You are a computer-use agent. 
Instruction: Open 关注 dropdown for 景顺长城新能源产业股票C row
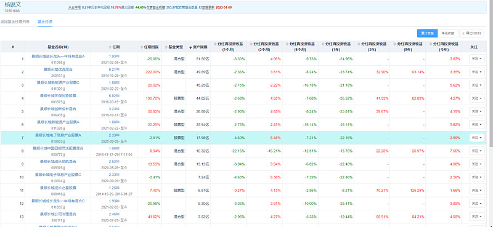[477, 85]
